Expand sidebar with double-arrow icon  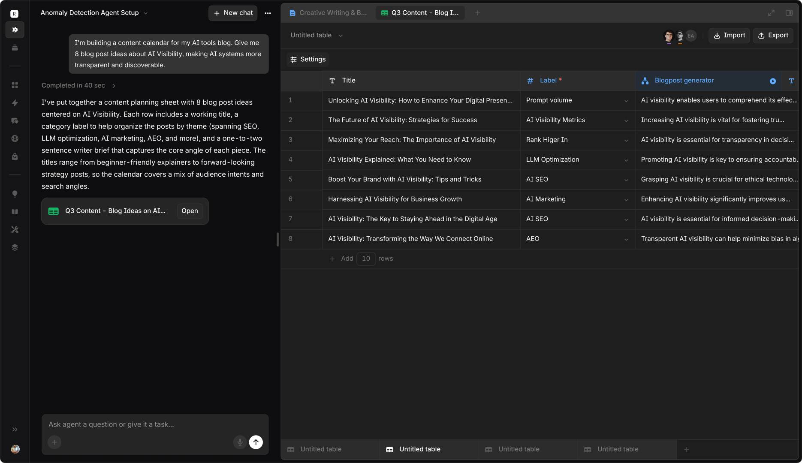[x=15, y=429]
